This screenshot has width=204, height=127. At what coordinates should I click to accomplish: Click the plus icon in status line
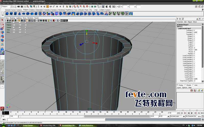(x=60, y=7)
